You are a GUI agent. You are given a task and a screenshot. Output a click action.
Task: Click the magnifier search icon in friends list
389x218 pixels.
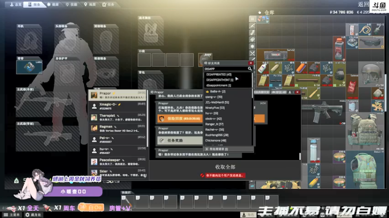point(250,69)
